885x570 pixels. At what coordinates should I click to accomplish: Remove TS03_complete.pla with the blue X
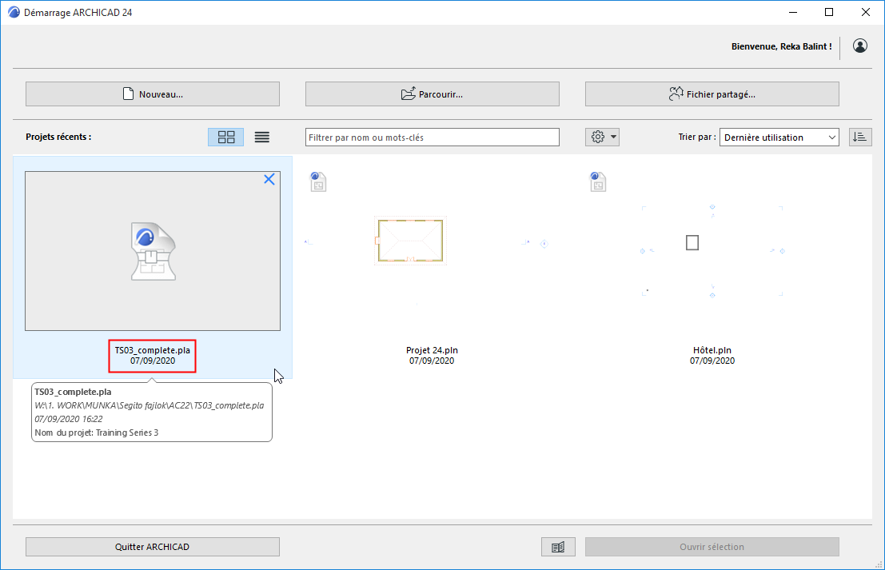269,179
